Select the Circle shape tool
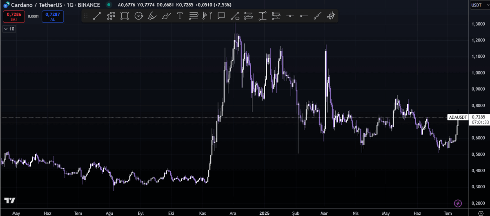Image resolution: width=490 pixels, height=216 pixels. (x=138, y=16)
